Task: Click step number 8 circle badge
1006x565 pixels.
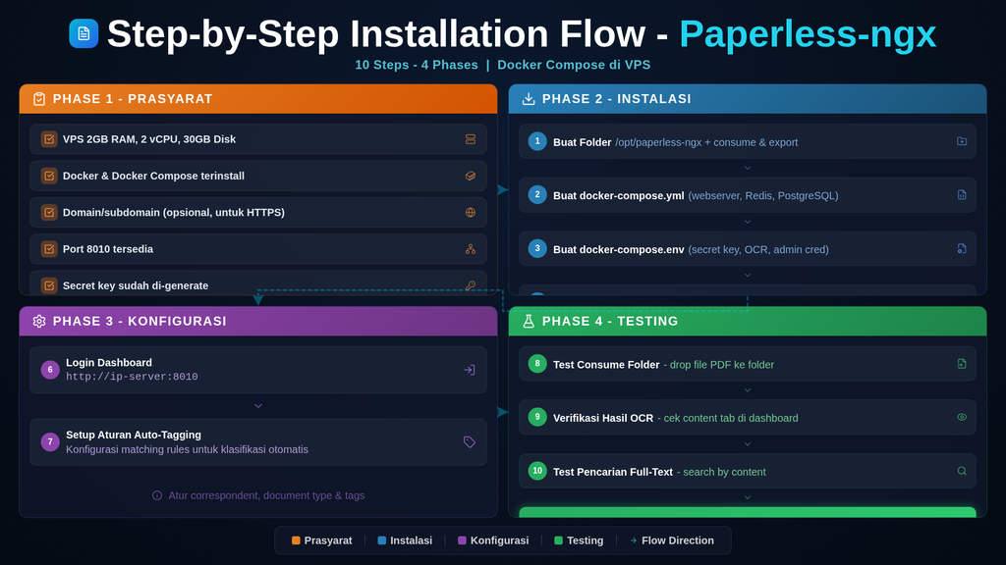Action: point(537,364)
